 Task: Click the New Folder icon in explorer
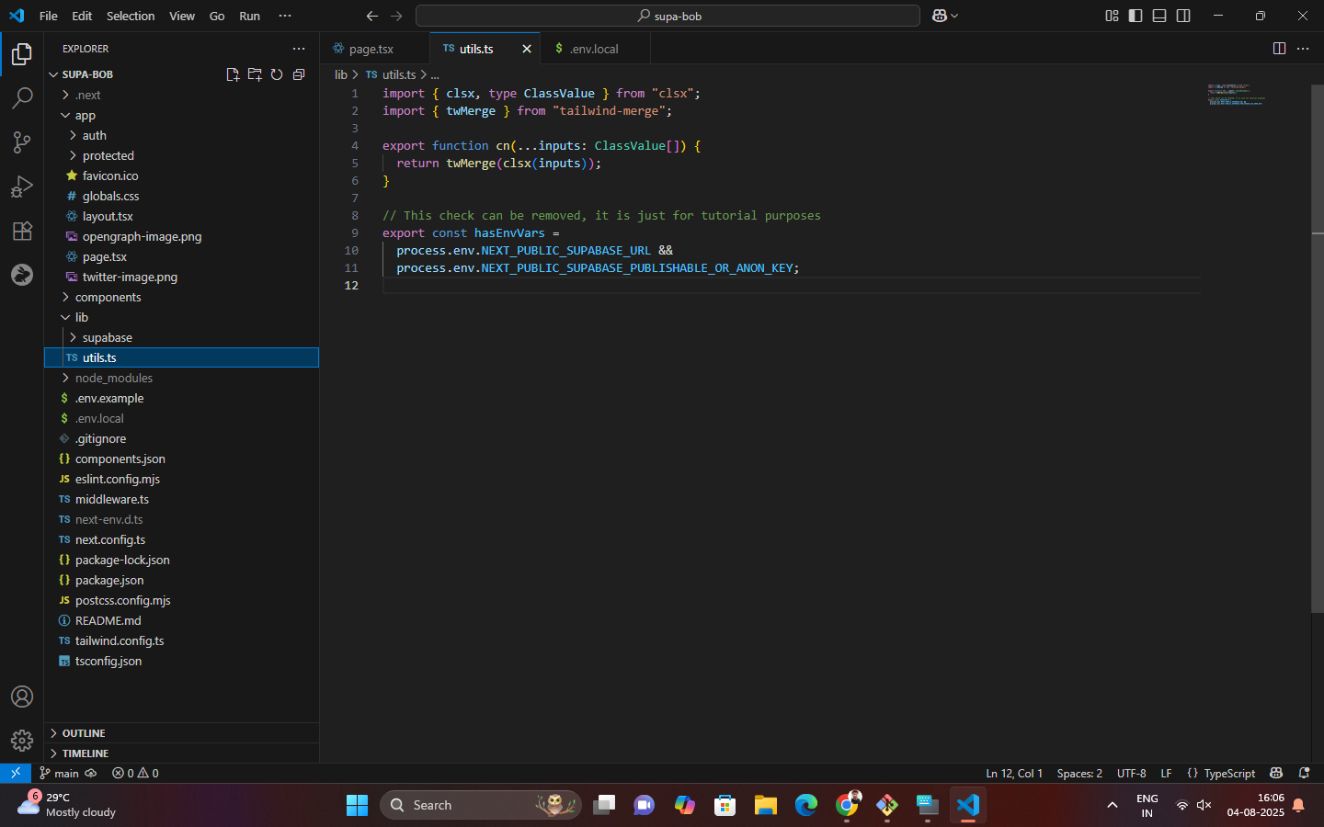(x=255, y=74)
